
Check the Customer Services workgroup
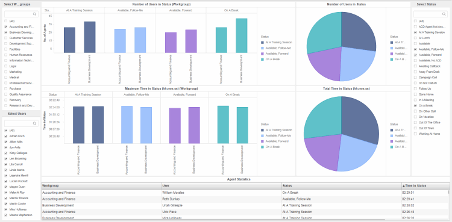6,38
